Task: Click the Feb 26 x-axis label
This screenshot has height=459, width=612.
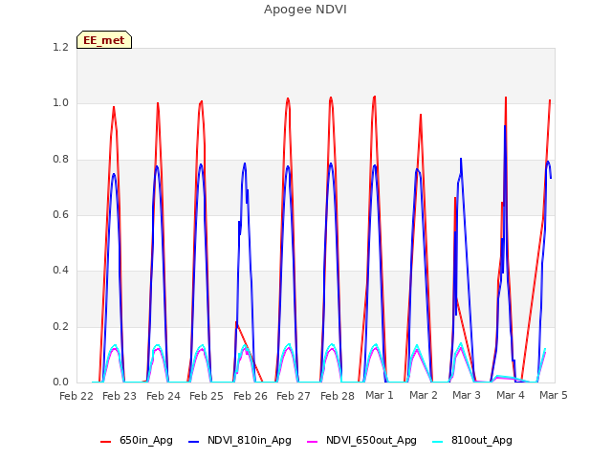Action: point(251,396)
